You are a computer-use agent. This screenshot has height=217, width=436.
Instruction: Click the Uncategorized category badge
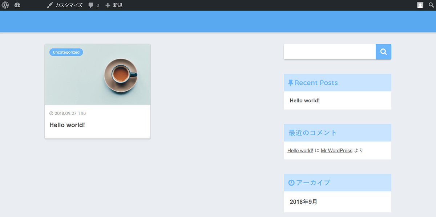(66, 52)
